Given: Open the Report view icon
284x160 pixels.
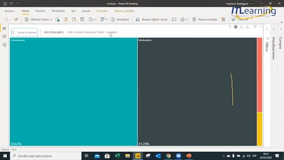Looking at the screenshot, I should (x=4, y=28).
